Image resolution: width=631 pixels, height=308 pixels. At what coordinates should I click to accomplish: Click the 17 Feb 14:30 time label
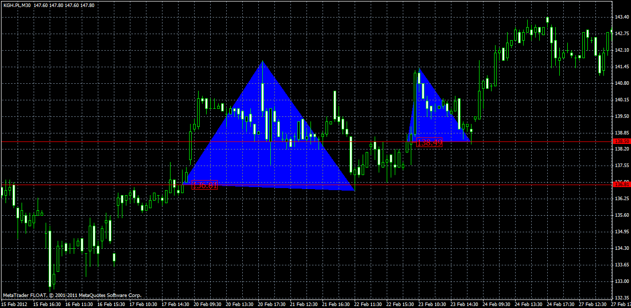click(x=176, y=304)
